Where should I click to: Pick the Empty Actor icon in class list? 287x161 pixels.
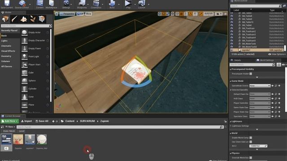click(x=24, y=33)
